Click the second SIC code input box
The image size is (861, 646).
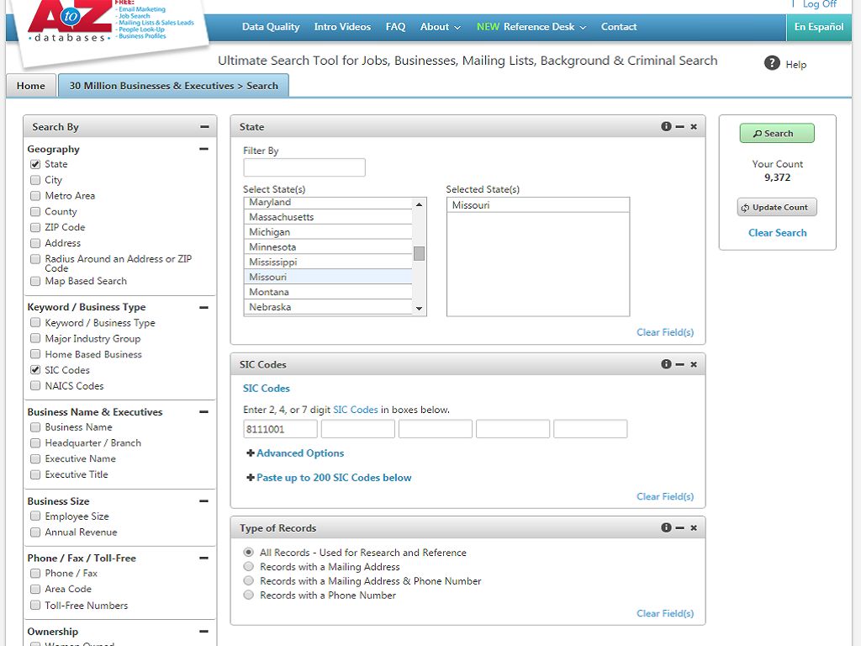click(358, 429)
